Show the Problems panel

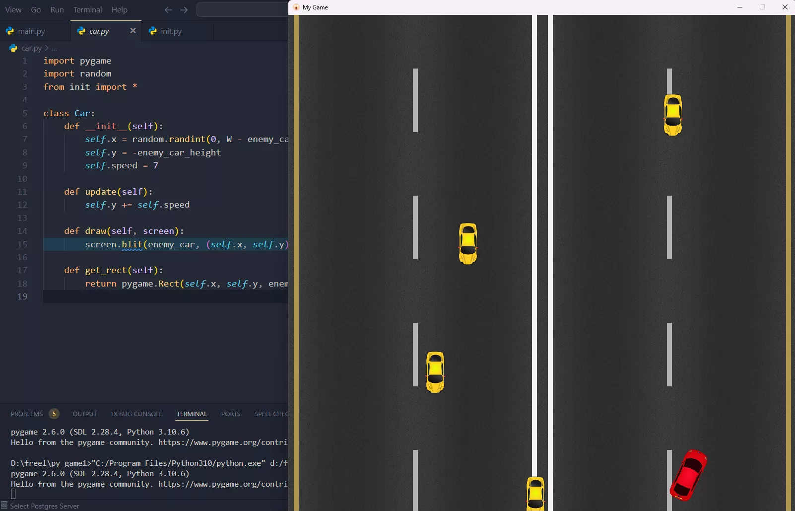27,414
